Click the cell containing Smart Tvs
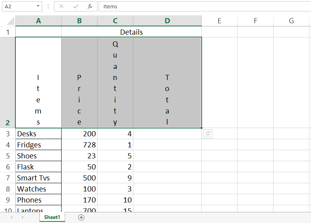The height and width of the screenshot is (223, 311). point(38,178)
